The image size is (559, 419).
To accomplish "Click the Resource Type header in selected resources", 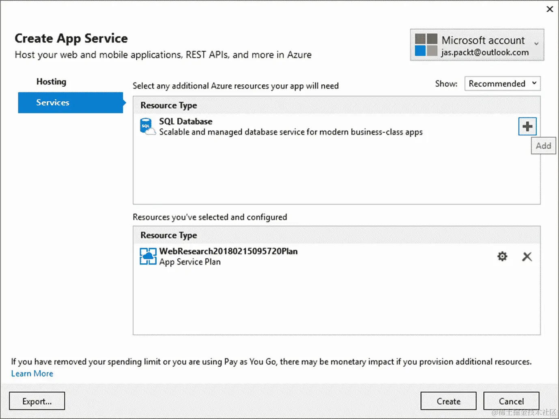I will (169, 235).
